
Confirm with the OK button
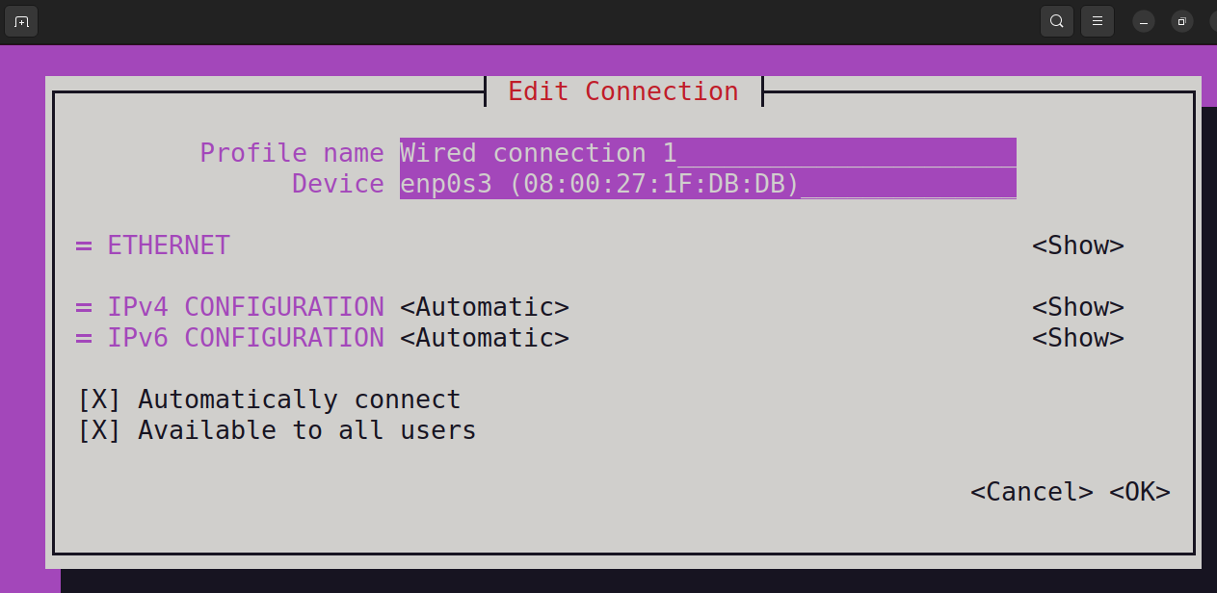[1140, 492]
